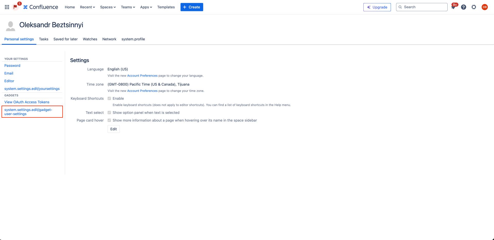Click Account Preferences link under Language

[142, 76]
